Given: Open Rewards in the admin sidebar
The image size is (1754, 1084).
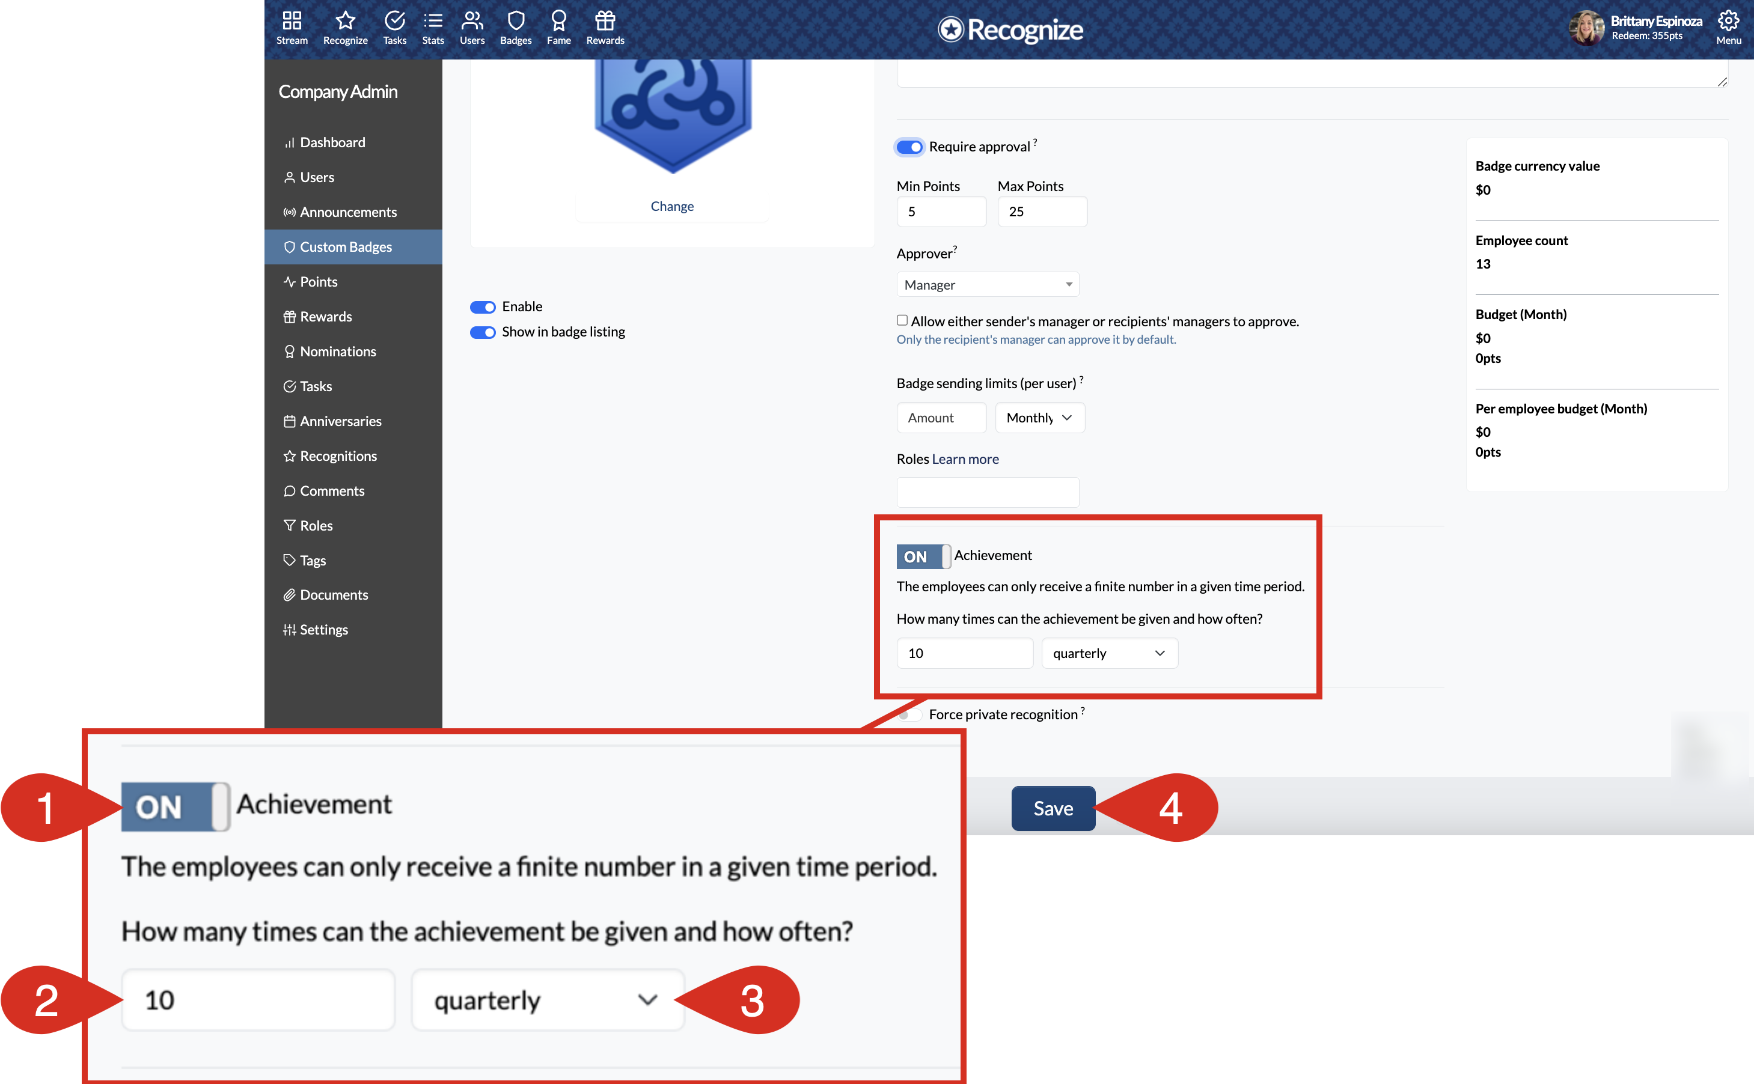Looking at the screenshot, I should [x=353, y=316].
